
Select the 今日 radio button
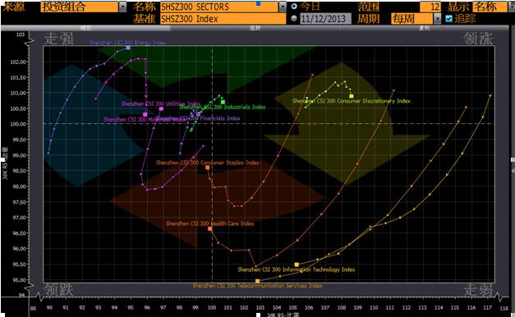tap(294, 7)
